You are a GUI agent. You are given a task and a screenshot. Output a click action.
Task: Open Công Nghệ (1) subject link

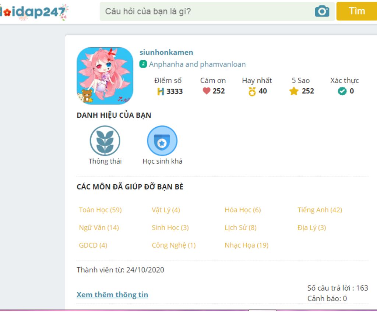[x=174, y=245]
